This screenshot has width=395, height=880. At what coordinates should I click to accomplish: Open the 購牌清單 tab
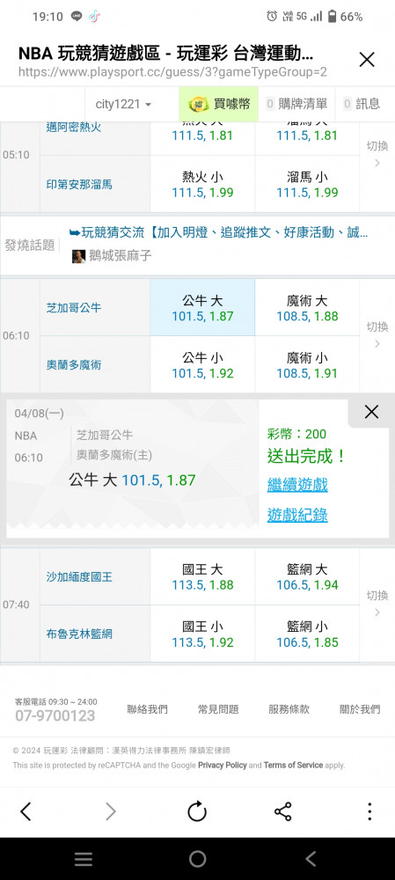(x=296, y=104)
